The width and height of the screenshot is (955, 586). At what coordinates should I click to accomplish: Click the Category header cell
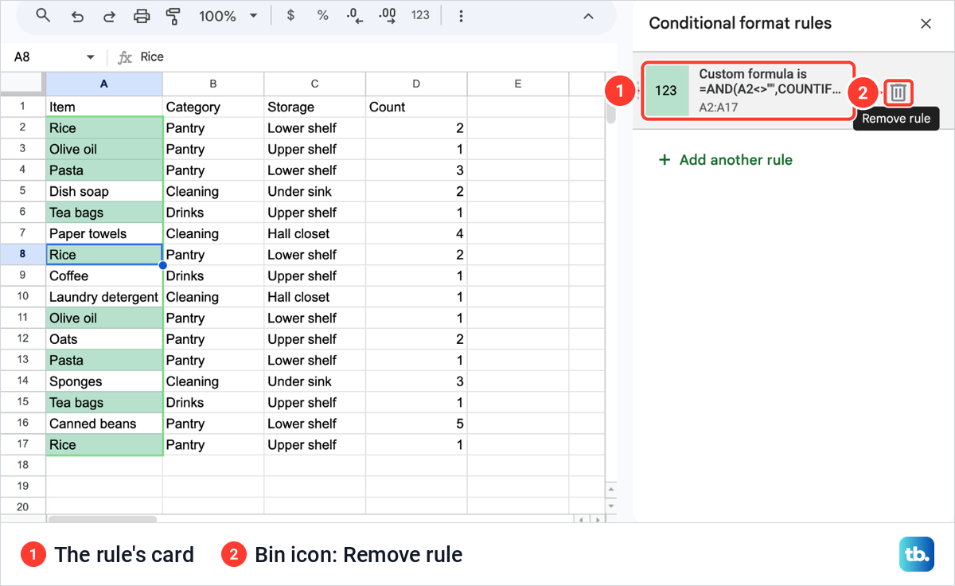pos(213,107)
